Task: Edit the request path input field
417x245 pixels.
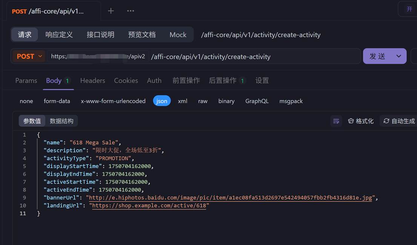Action: click(x=254, y=56)
